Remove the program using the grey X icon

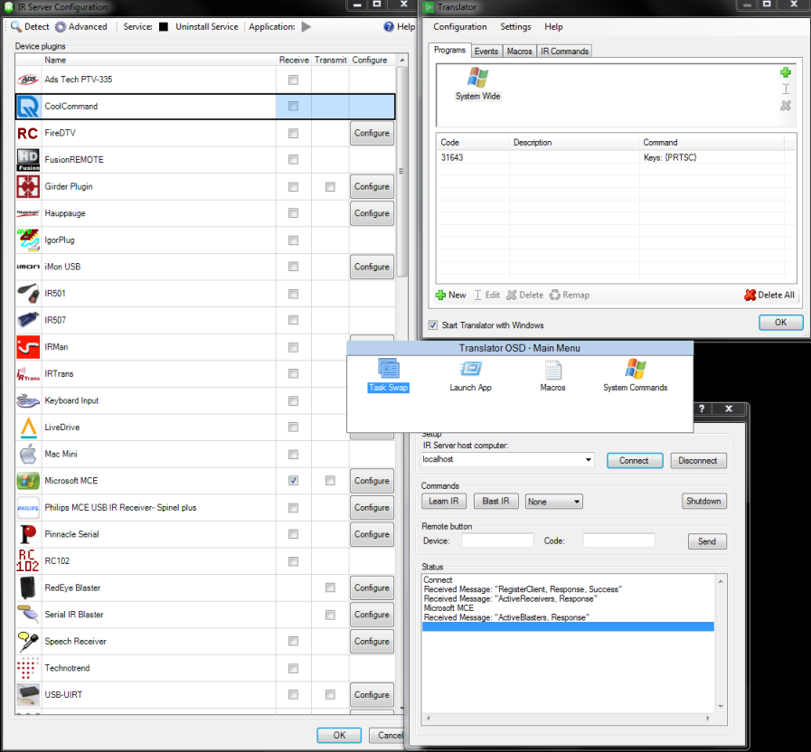pyautogui.click(x=786, y=106)
